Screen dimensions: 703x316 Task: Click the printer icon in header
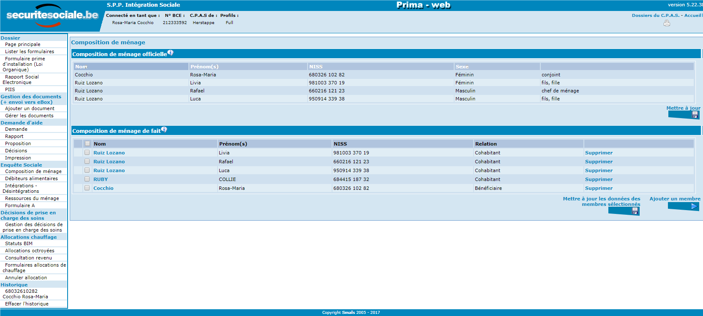(667, 23)
